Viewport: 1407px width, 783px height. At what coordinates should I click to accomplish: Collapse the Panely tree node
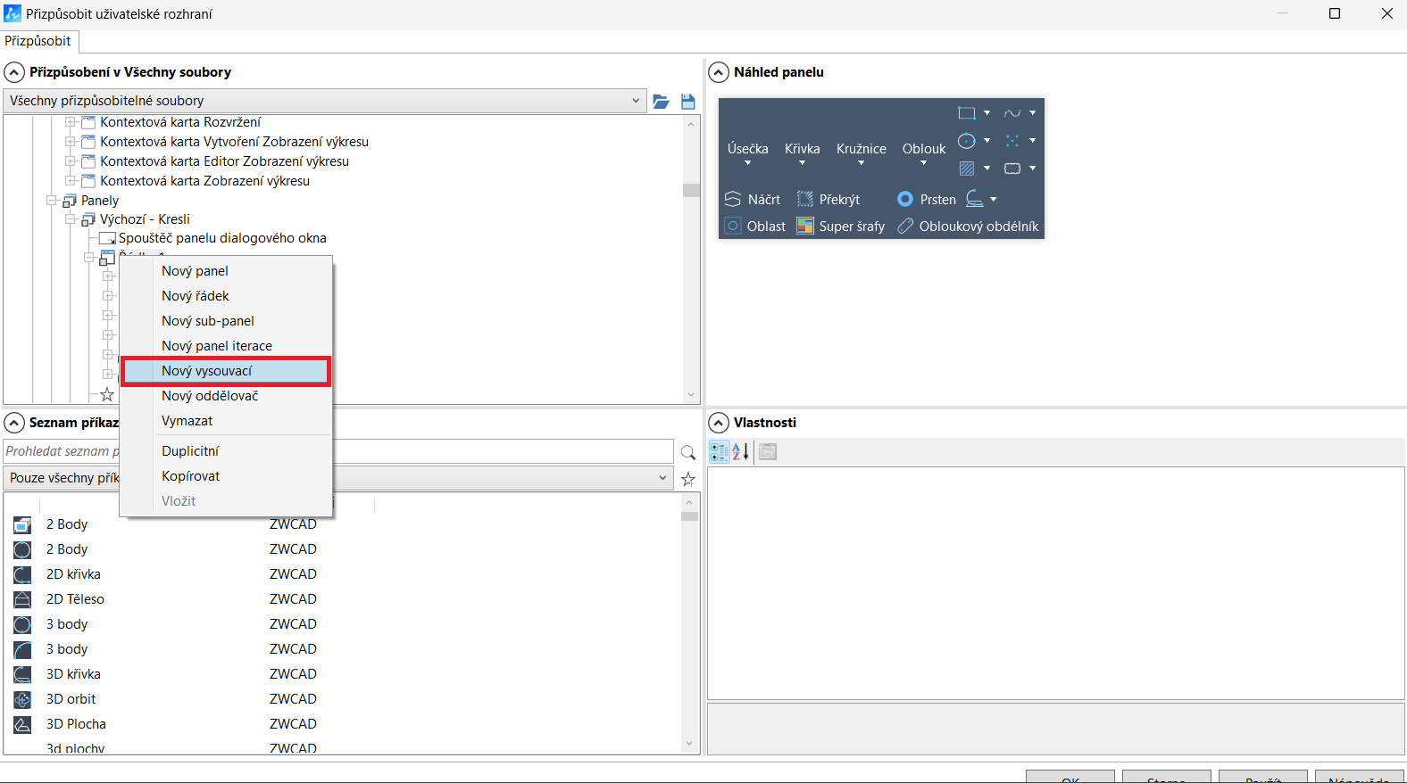tap(52, 201)
